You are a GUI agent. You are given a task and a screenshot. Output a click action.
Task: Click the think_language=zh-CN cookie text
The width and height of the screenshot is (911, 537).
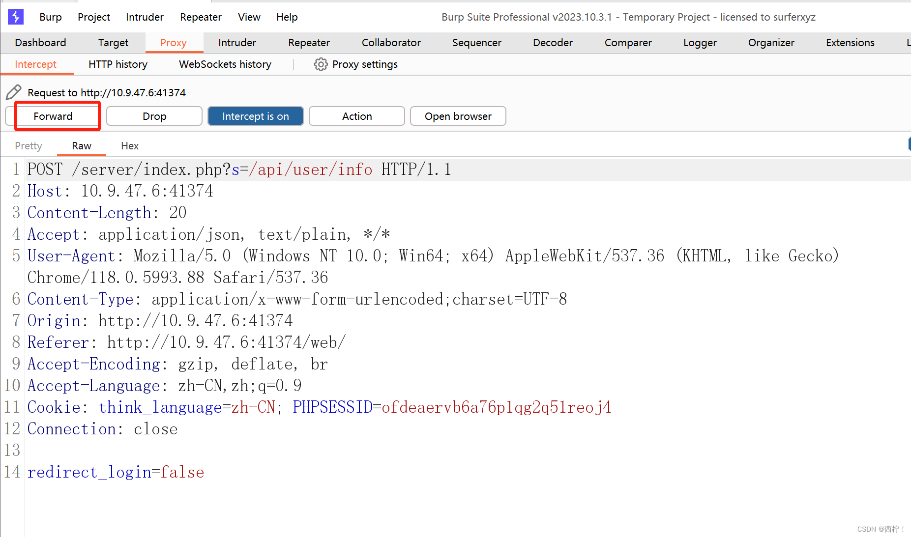coord(187,407)
